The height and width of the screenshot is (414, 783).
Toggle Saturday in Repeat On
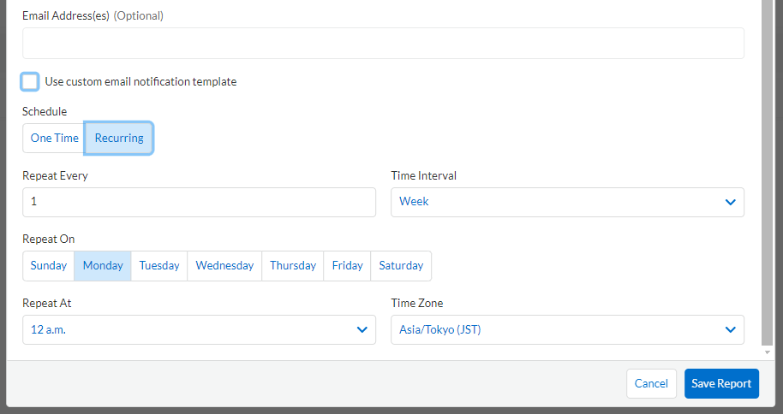pos(401,266)
